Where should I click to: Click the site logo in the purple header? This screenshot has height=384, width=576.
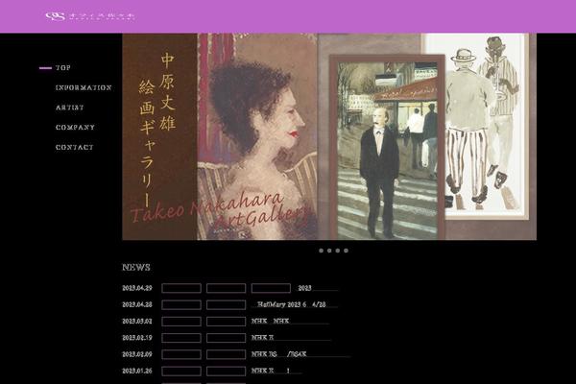(90, 16)
